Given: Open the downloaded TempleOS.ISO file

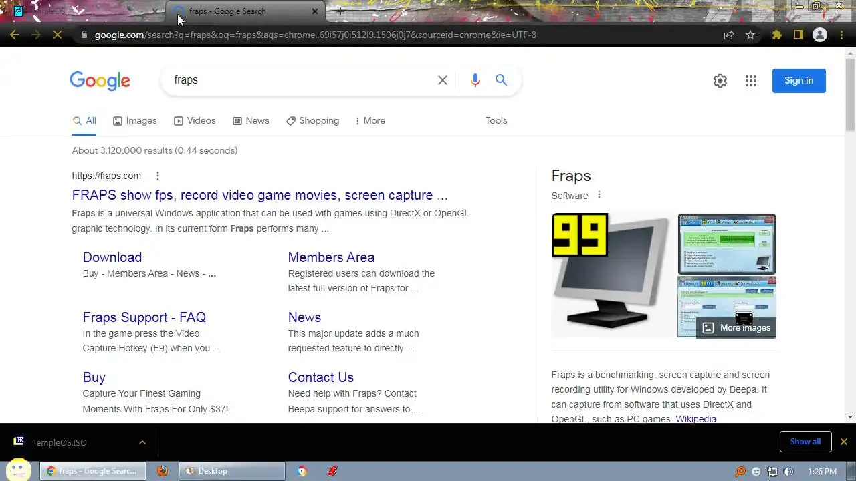Looking at the screenshot, I should point(60,442).
